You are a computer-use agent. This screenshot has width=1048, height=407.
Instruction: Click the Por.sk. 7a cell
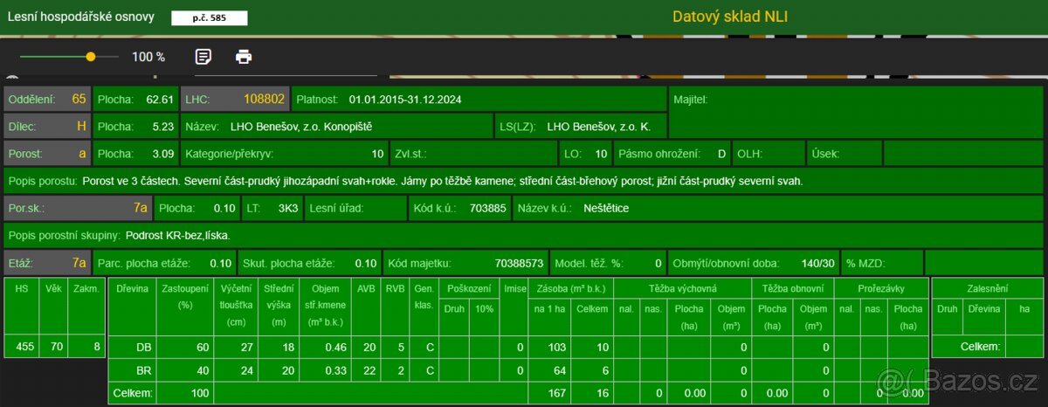click(78, 209)
